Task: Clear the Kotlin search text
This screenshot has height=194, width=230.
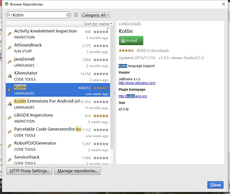Action: (68, 15)
